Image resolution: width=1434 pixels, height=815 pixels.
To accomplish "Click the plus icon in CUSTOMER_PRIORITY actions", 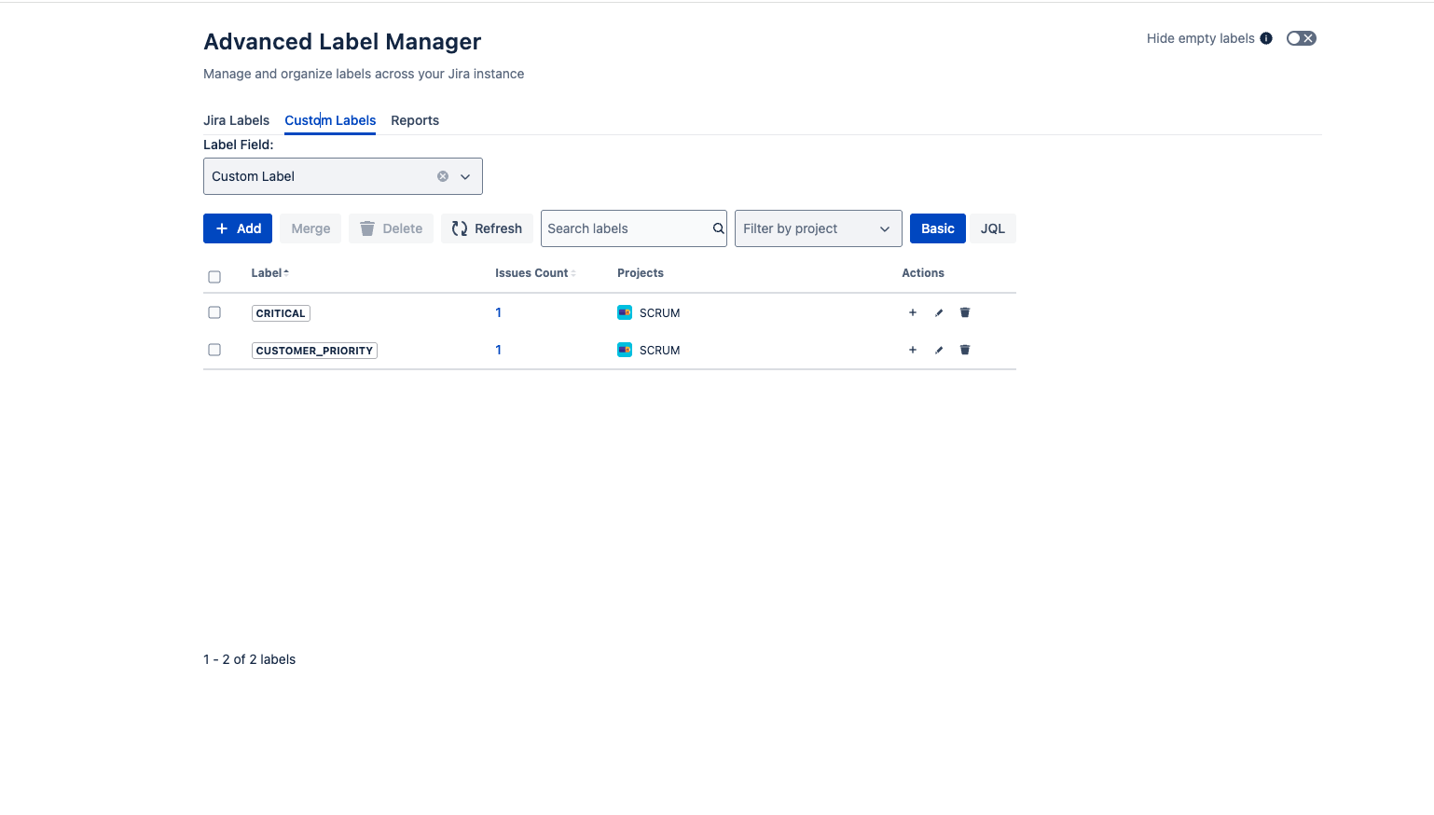I will [912, 350].
